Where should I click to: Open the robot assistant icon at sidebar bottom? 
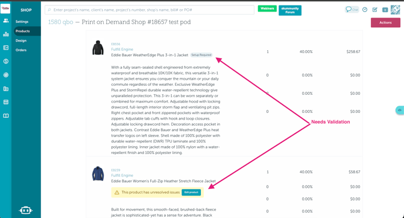[x=25, y=210]
